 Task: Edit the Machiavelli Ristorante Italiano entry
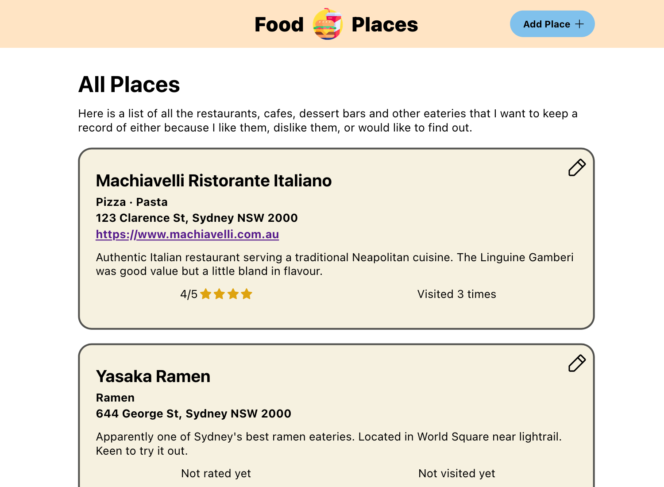coord(577,168)
